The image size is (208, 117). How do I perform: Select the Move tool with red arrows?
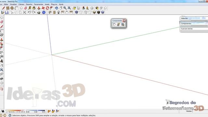click(43, 8)
